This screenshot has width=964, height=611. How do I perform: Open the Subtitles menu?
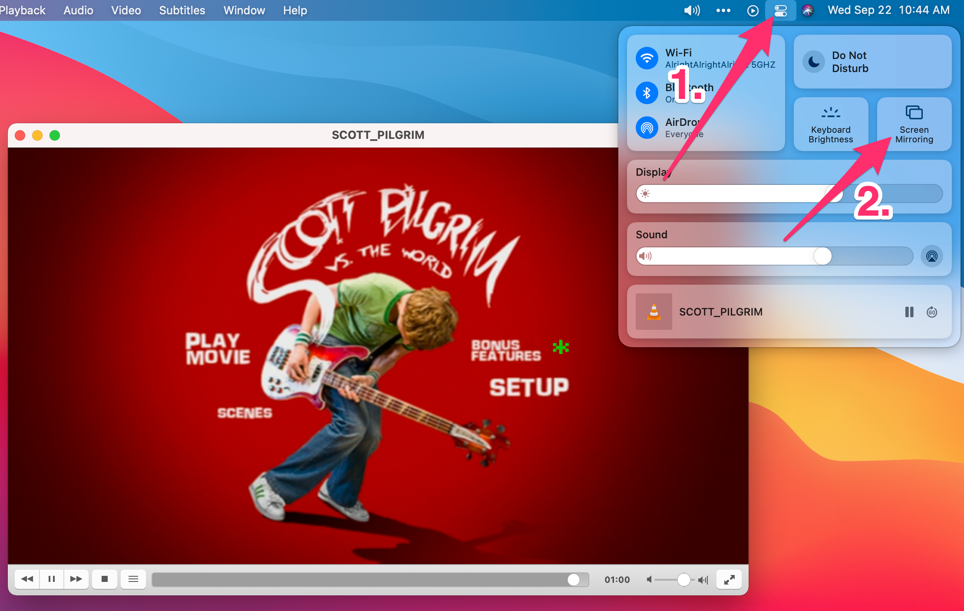[182, 10]
